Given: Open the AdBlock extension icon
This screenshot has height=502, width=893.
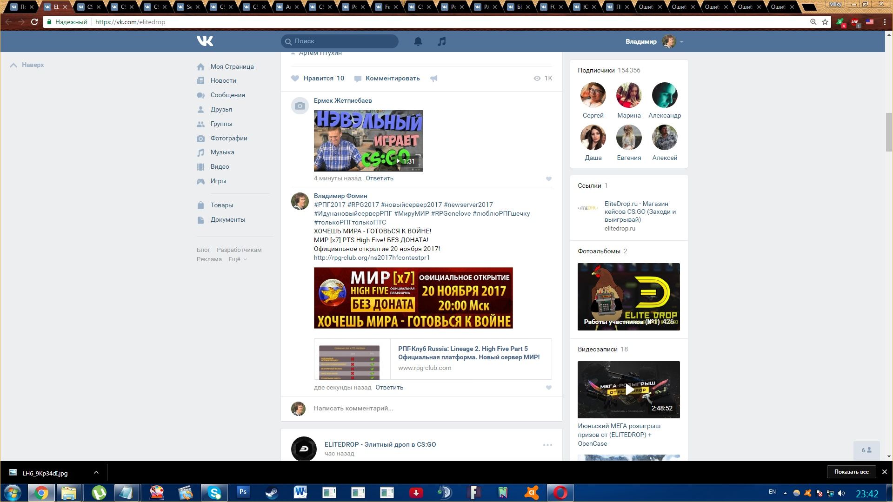Looking at the screenshot, I should point(855,22).
